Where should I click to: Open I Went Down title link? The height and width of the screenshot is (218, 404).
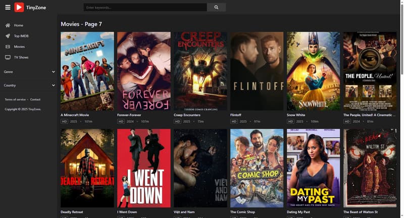127,212
